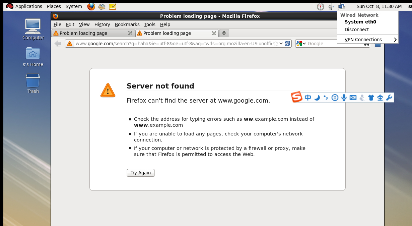Image resolution: width=412 pixels, height=226 pixels.
Task: Open the Bookmarks menu
Action: [x=127, y=24]
